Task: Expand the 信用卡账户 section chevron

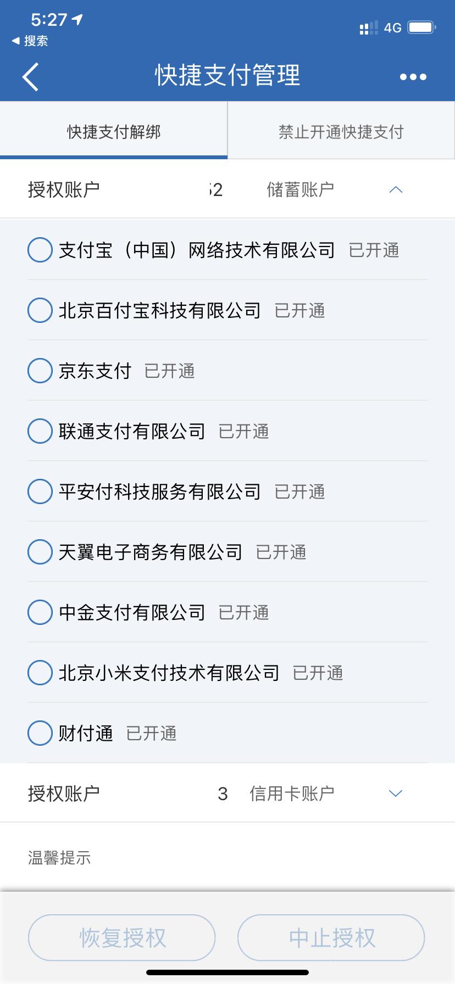Action: (396, 793)
